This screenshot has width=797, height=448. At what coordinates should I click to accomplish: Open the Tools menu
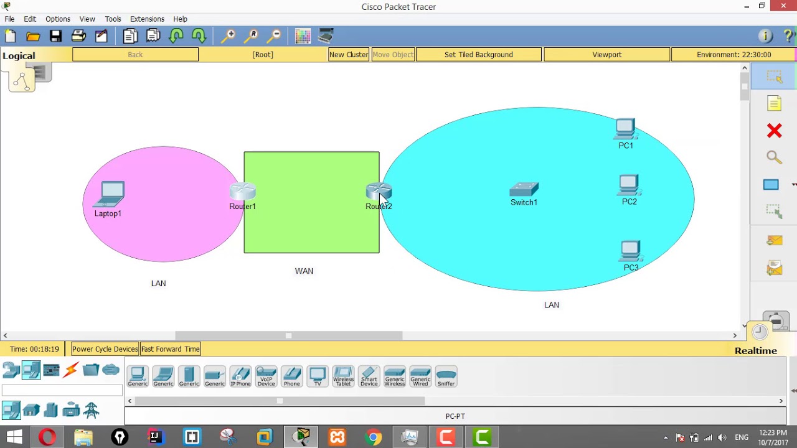pos(113,19)
